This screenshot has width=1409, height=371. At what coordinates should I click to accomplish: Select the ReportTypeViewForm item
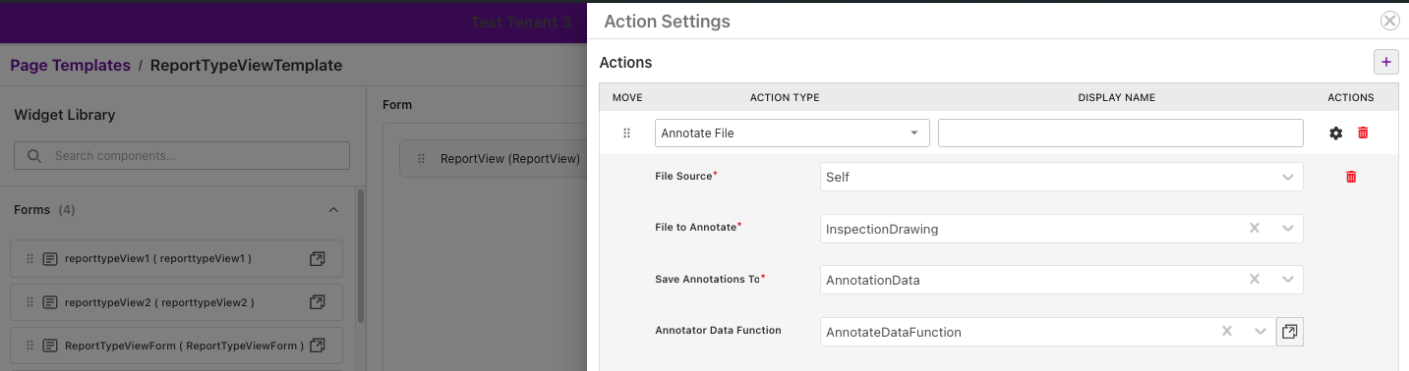pos(176,345)
